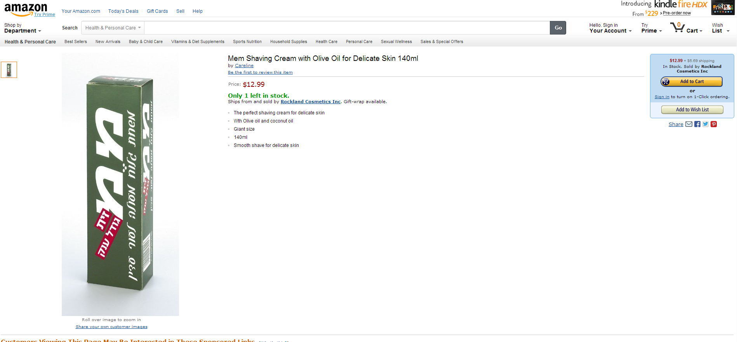This screenshot has height=342, width=737.
Task: Click the Add to Wish List button
Action: click(x=692, y=110)
